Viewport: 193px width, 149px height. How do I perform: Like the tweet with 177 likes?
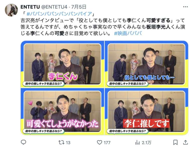point(100,142)
